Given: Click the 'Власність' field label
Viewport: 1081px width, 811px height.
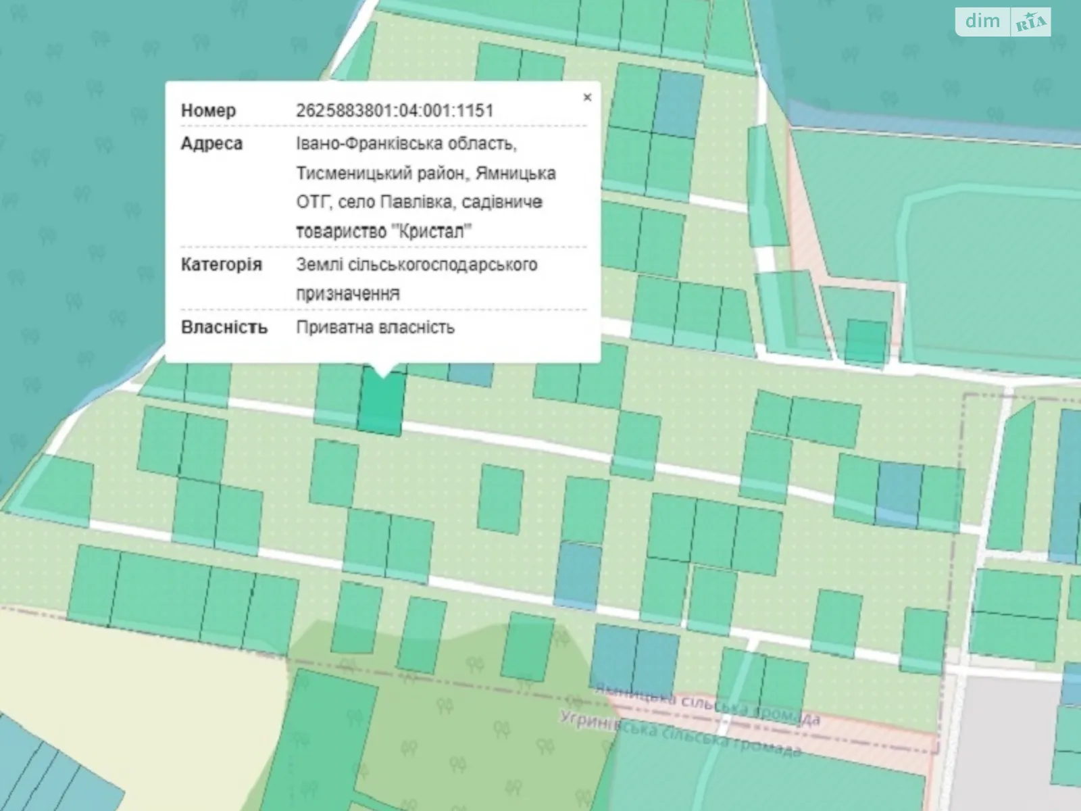Looking at the screenshot, I should [224, 328].
